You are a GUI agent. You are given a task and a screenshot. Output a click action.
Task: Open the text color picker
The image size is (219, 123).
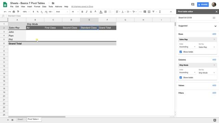pos(95,12)
